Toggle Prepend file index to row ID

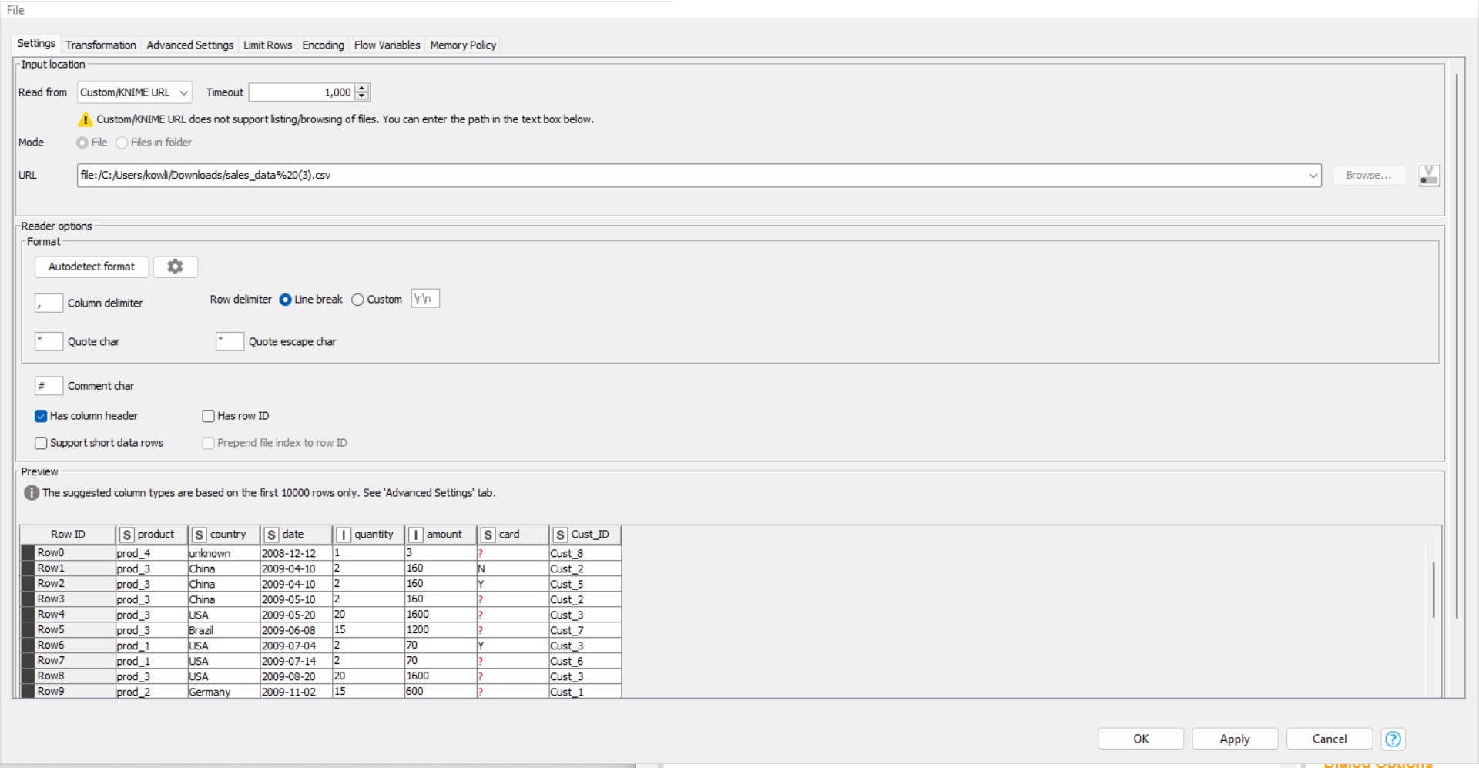[208, 443]
